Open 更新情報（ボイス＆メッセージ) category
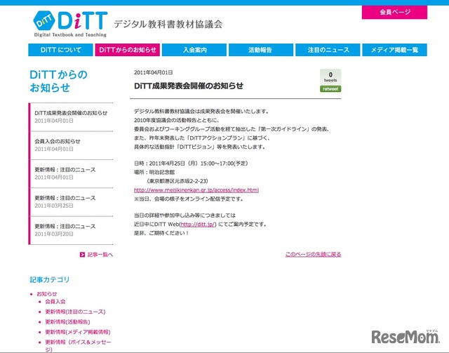 [x=78, y=345]
